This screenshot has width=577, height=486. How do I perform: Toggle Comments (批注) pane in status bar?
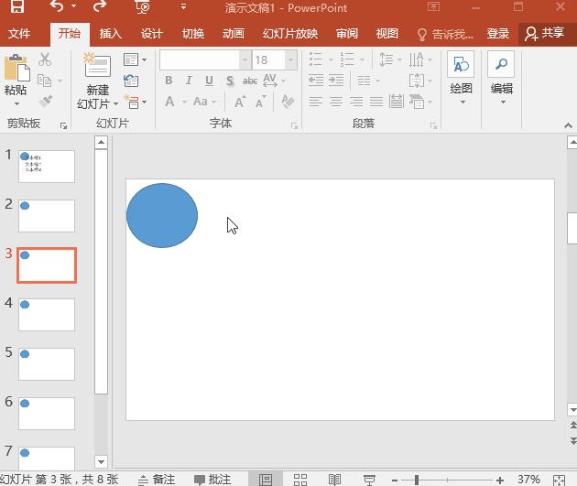(212, 480)
